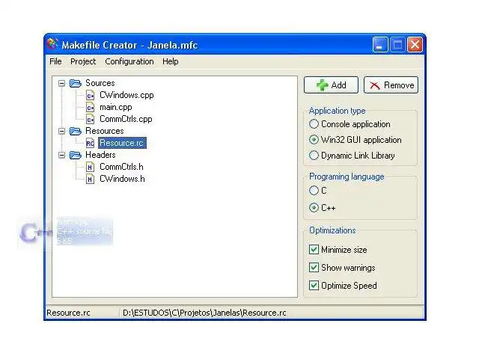Screen dimensions: 479x359
Task: Toggle the Show warnings checkbox
Action: [x=314, y=268]
